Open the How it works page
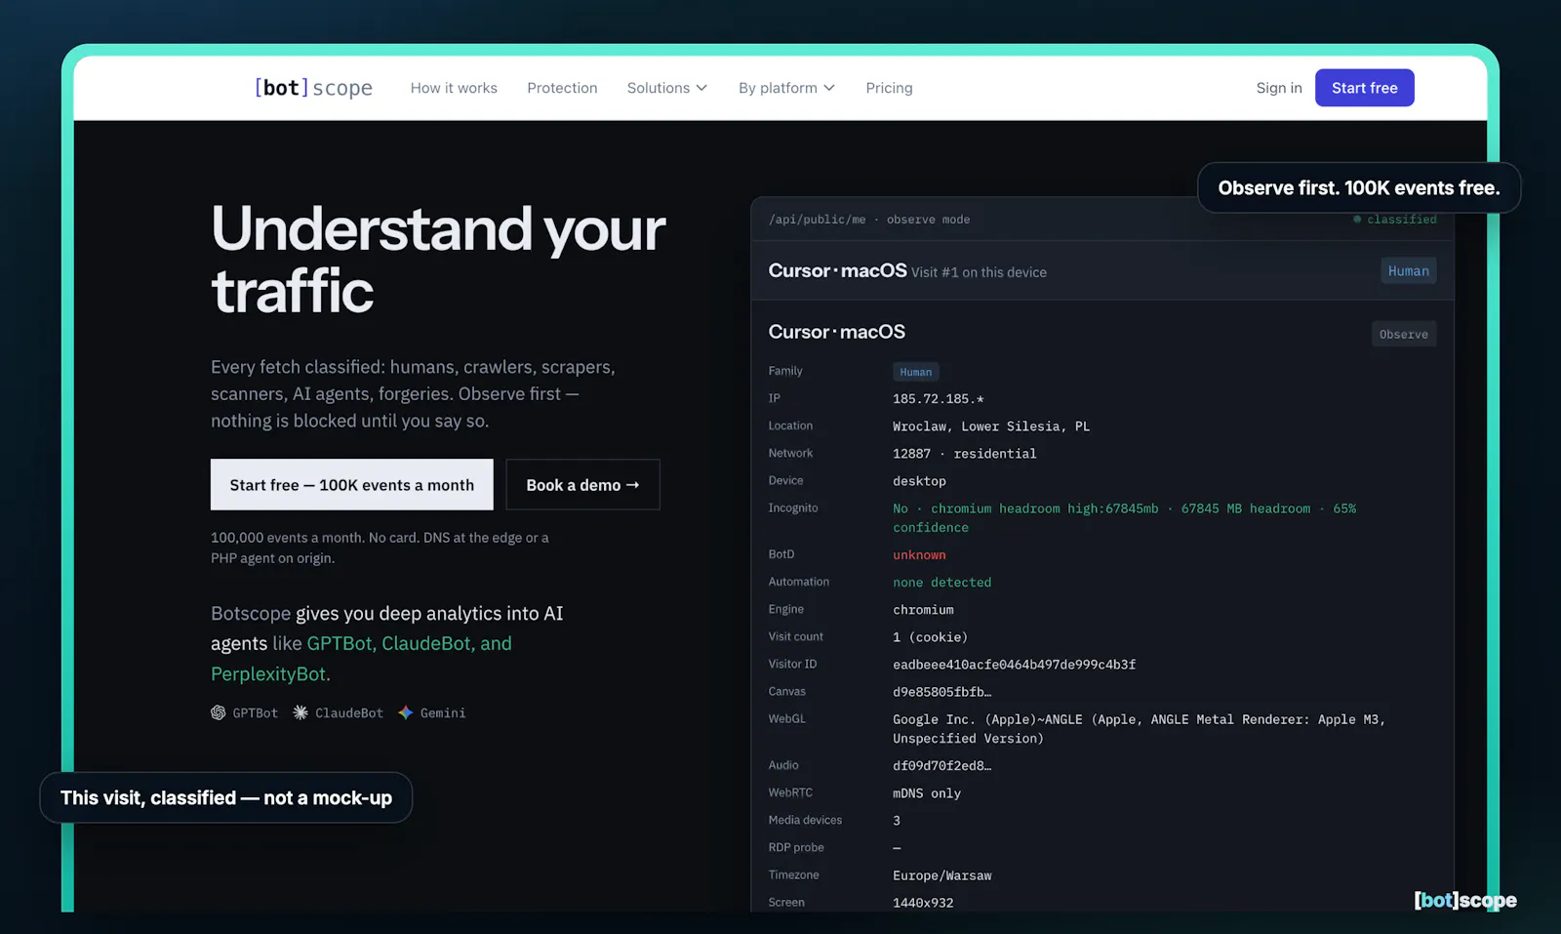Image resolution: width=1561 pixels, height=934 pixels. click(x=454, y=88)
